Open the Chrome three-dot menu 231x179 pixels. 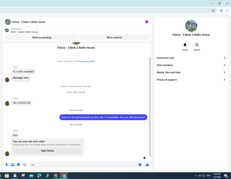pos(227,11)
